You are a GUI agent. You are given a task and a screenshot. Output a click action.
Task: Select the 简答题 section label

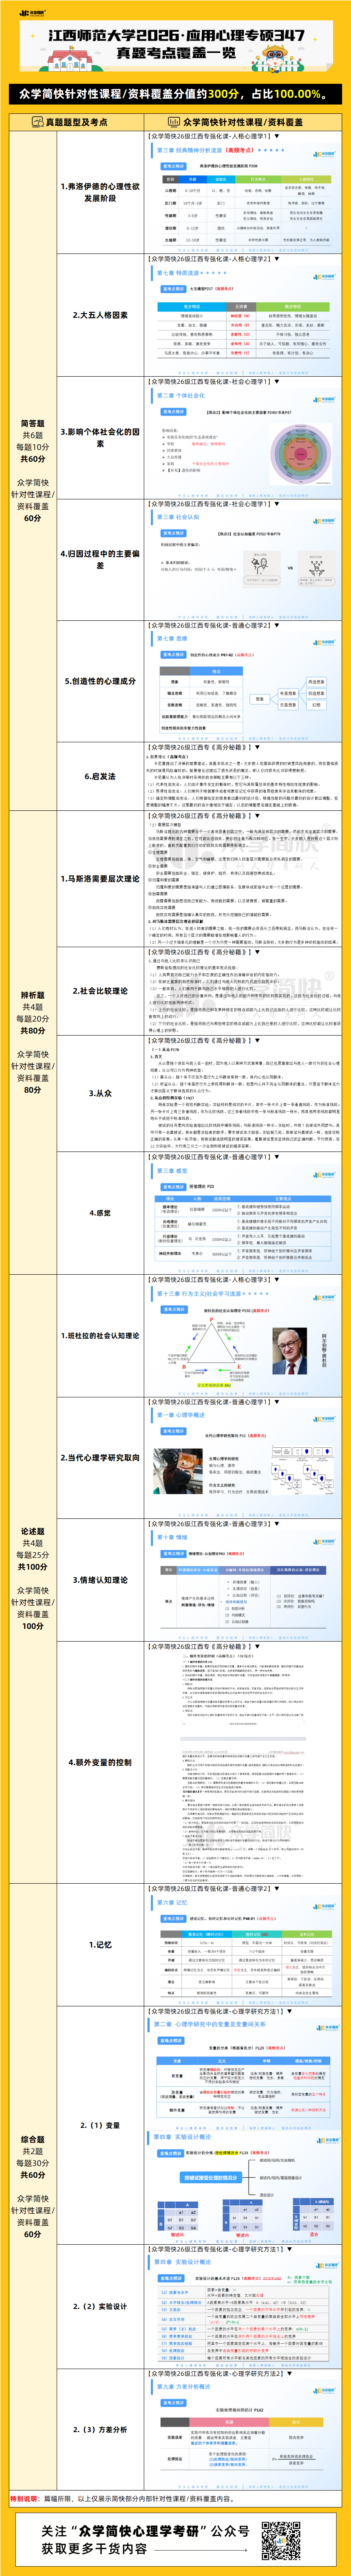(x=32, y=423)
